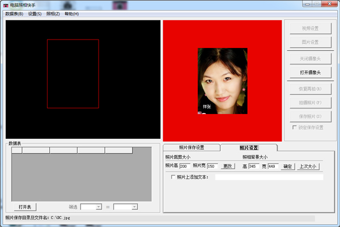Enable the 照片上添加文本 checkbox
This screenshot has height=227, width=340.
pos(173,177)
